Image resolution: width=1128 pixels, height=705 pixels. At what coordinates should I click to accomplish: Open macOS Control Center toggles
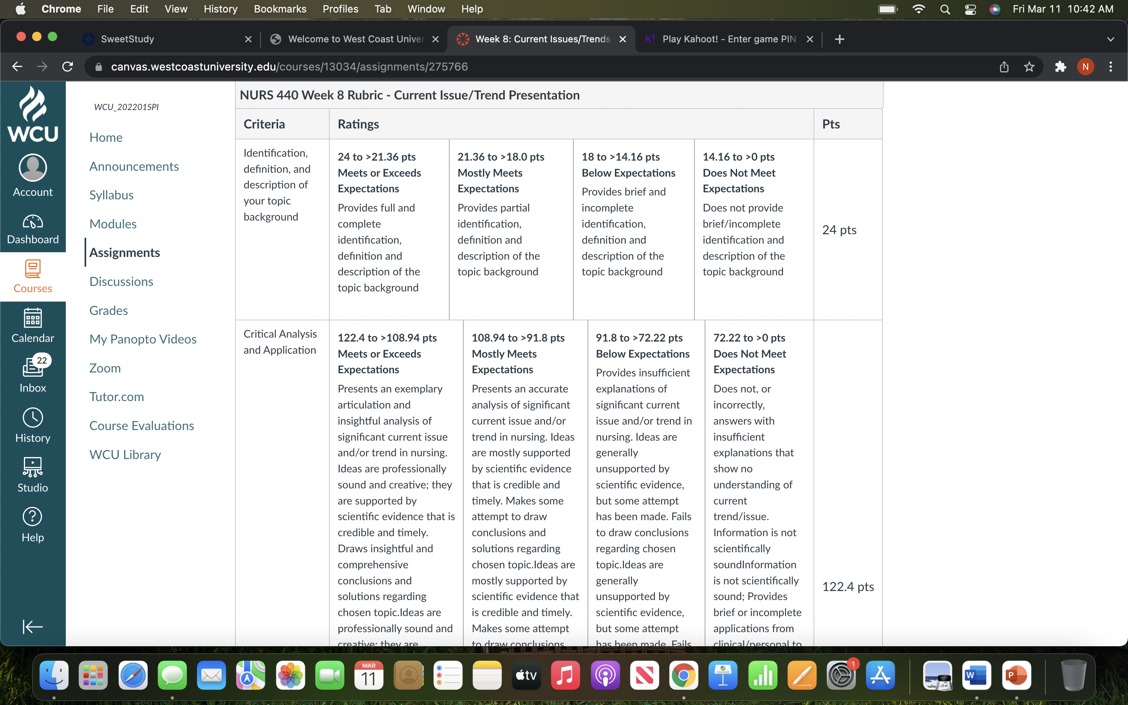[x=971, y=9]
